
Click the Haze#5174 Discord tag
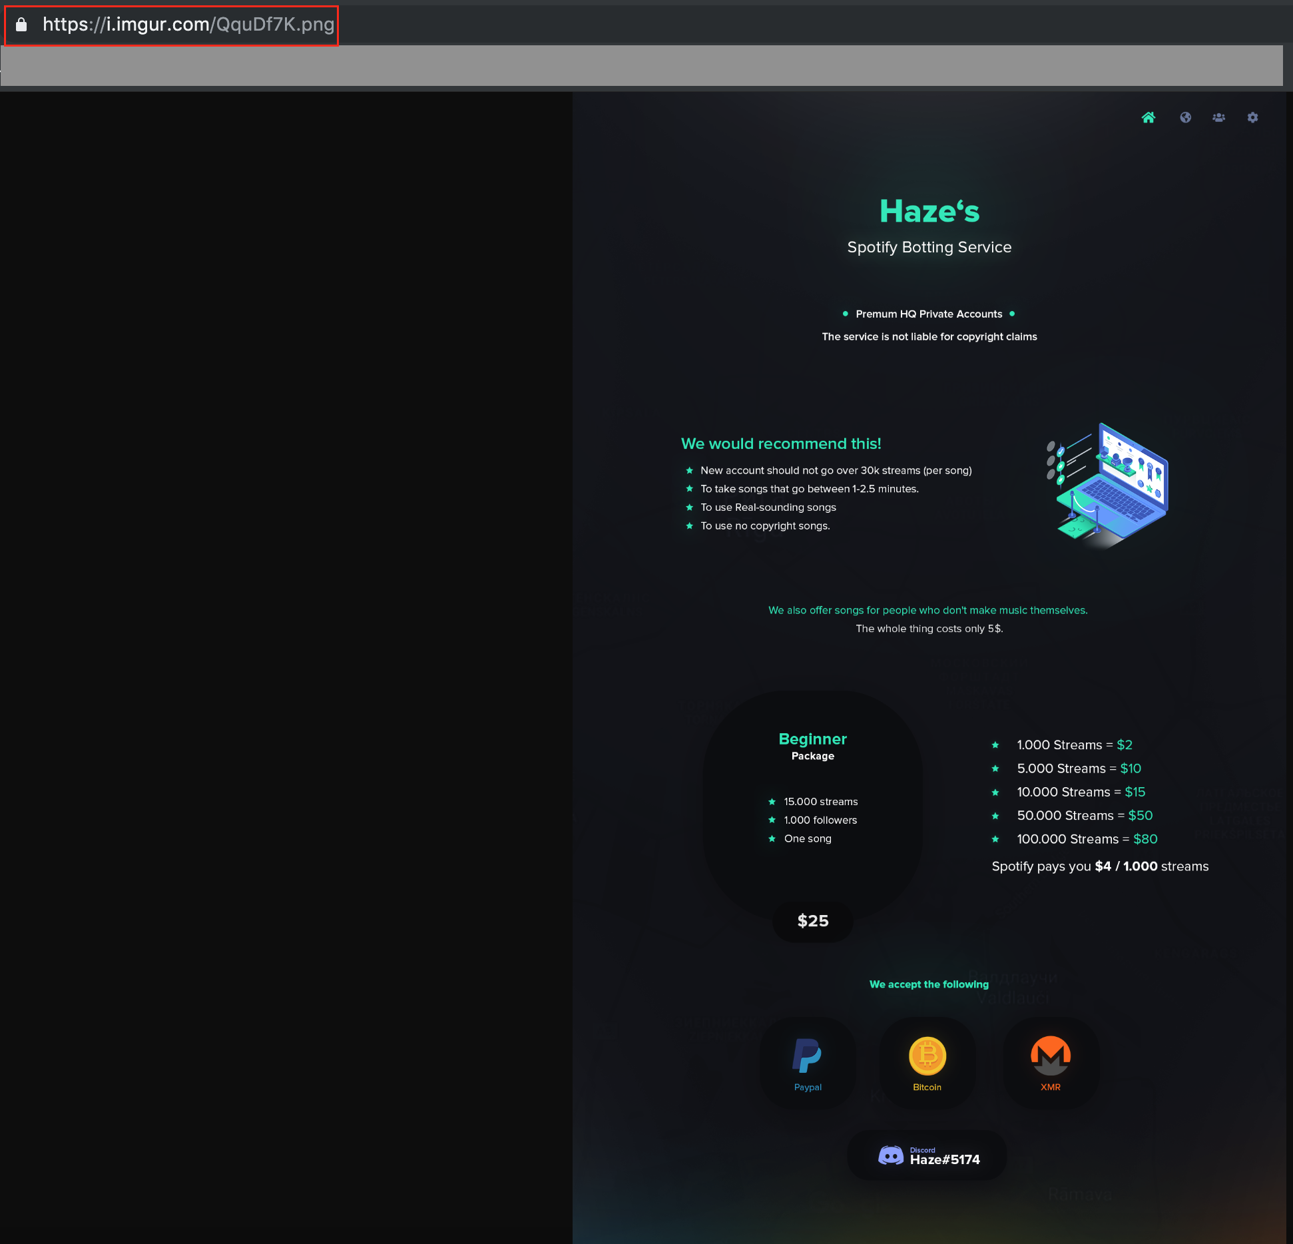[x=945, y=1159]
